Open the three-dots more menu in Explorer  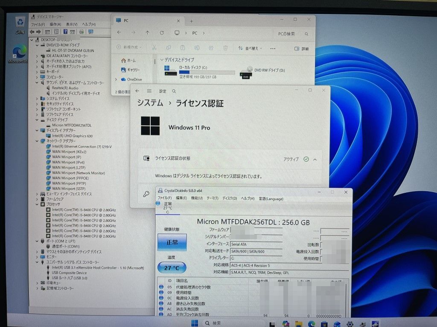click(273, 49)
